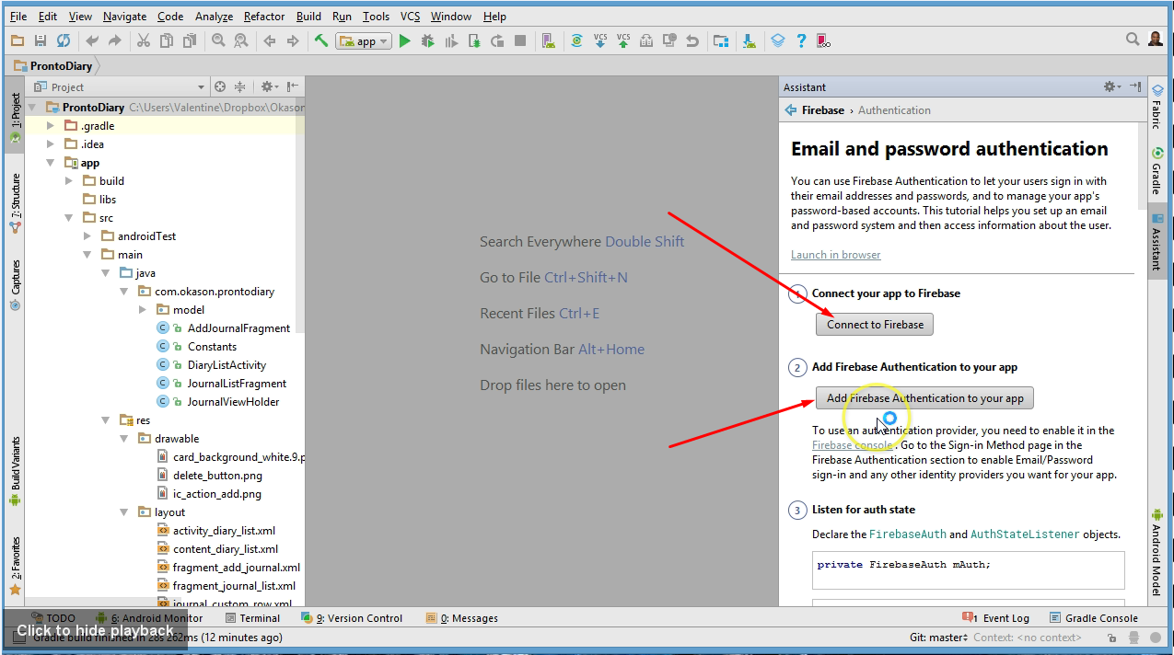
Task: Click the Undo arrow icon
Action: point(91,40)
